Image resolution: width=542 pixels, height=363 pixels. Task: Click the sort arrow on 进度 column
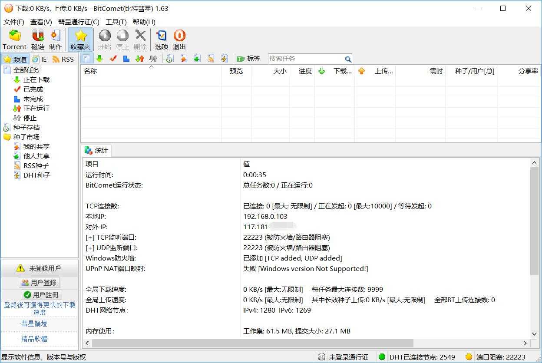pyautogui.click(x=322, y=71)
